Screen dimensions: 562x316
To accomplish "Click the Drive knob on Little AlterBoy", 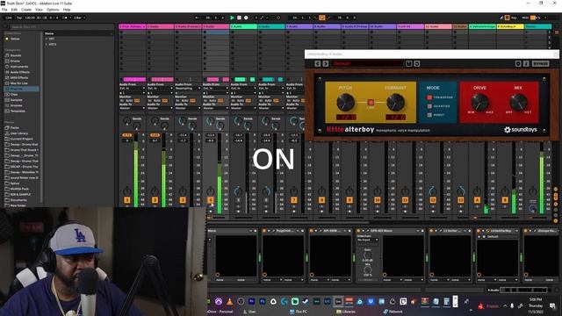I will tap(479, 103).
